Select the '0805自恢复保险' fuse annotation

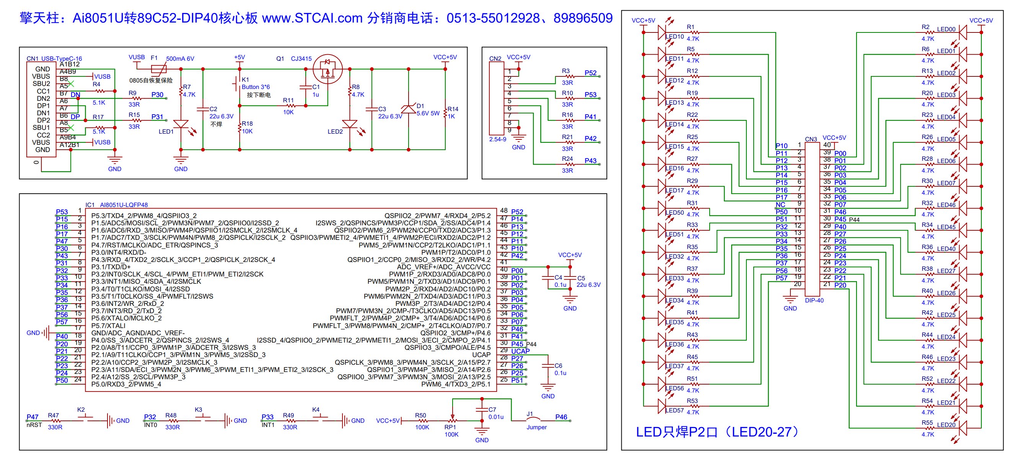click(151, 80)
